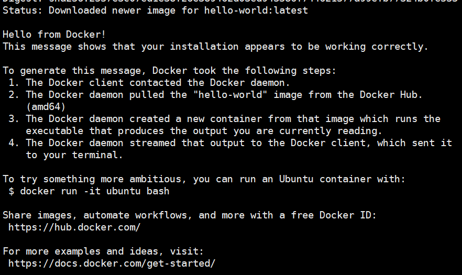Viewport: 462px width, 275px height.
Task: Open the hub.docker.com link
Action: pyautogui.click(x=74, y=227)
